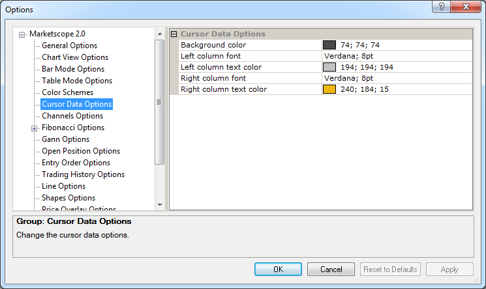Open Bar Mode Options
The height and width of the screenshot is (289, 486).
point(73,69)
